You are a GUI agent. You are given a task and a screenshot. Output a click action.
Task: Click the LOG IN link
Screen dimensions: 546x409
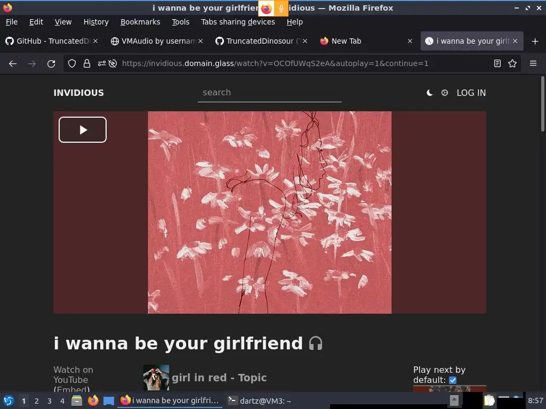point(471,93)
